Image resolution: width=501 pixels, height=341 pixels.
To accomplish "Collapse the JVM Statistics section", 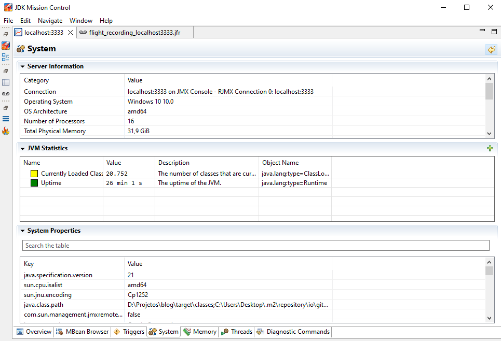I will [22, 148].
